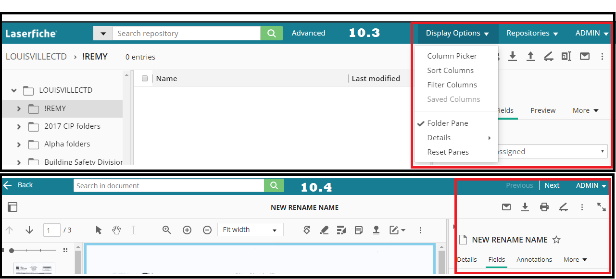Click the minus zoom-out icon
The height and width of the screenshot is (279, 616).
(207, 230)
